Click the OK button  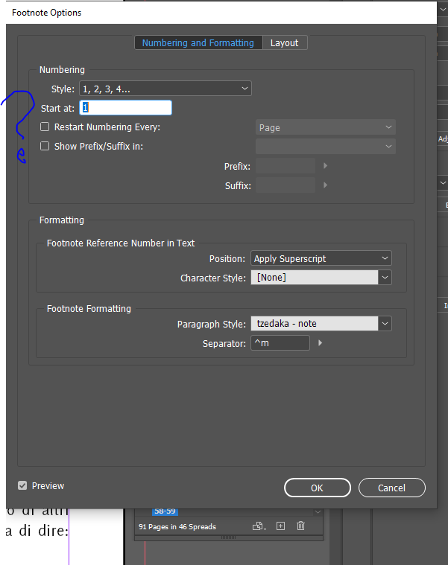pyautogui.click(x=317, y=488)
